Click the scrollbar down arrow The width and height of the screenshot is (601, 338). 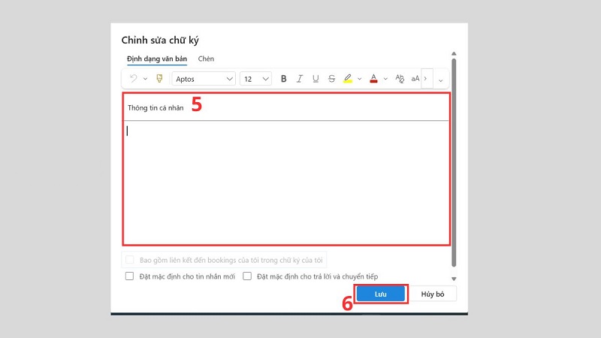click(454, 279)
